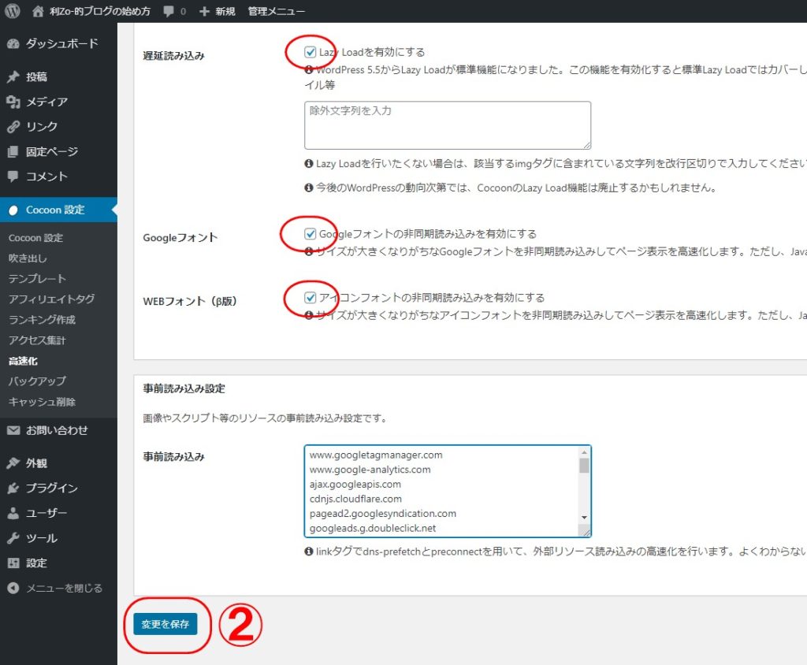Viewport: 807px width, 665px height.
Task: Open メディア library icon in sidebar
Action: pos(13,102)
